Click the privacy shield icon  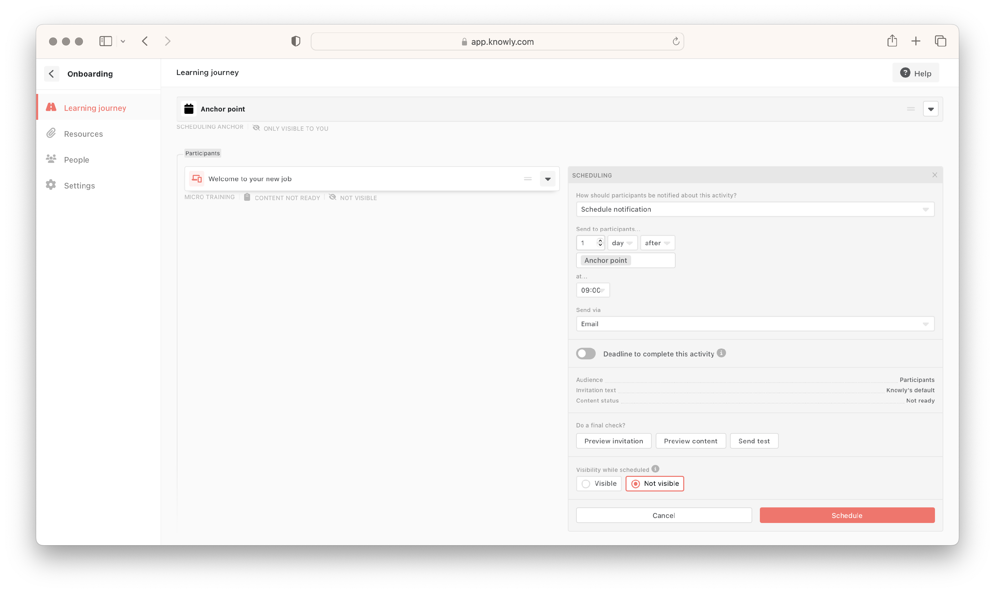(296, 41)
